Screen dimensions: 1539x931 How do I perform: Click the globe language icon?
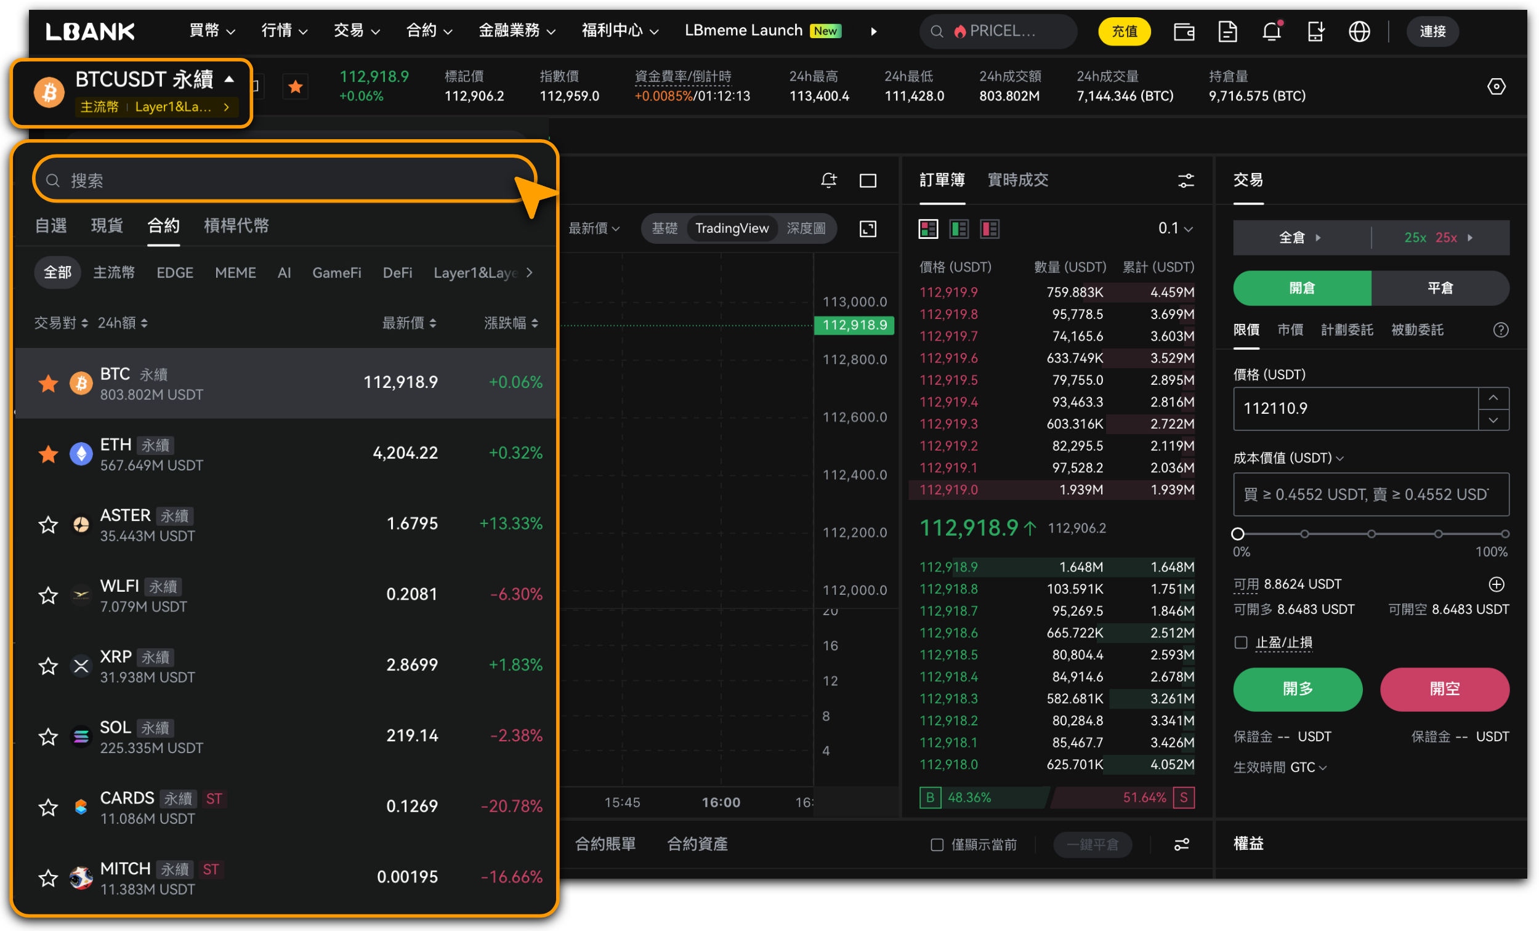pos(1359,31)
